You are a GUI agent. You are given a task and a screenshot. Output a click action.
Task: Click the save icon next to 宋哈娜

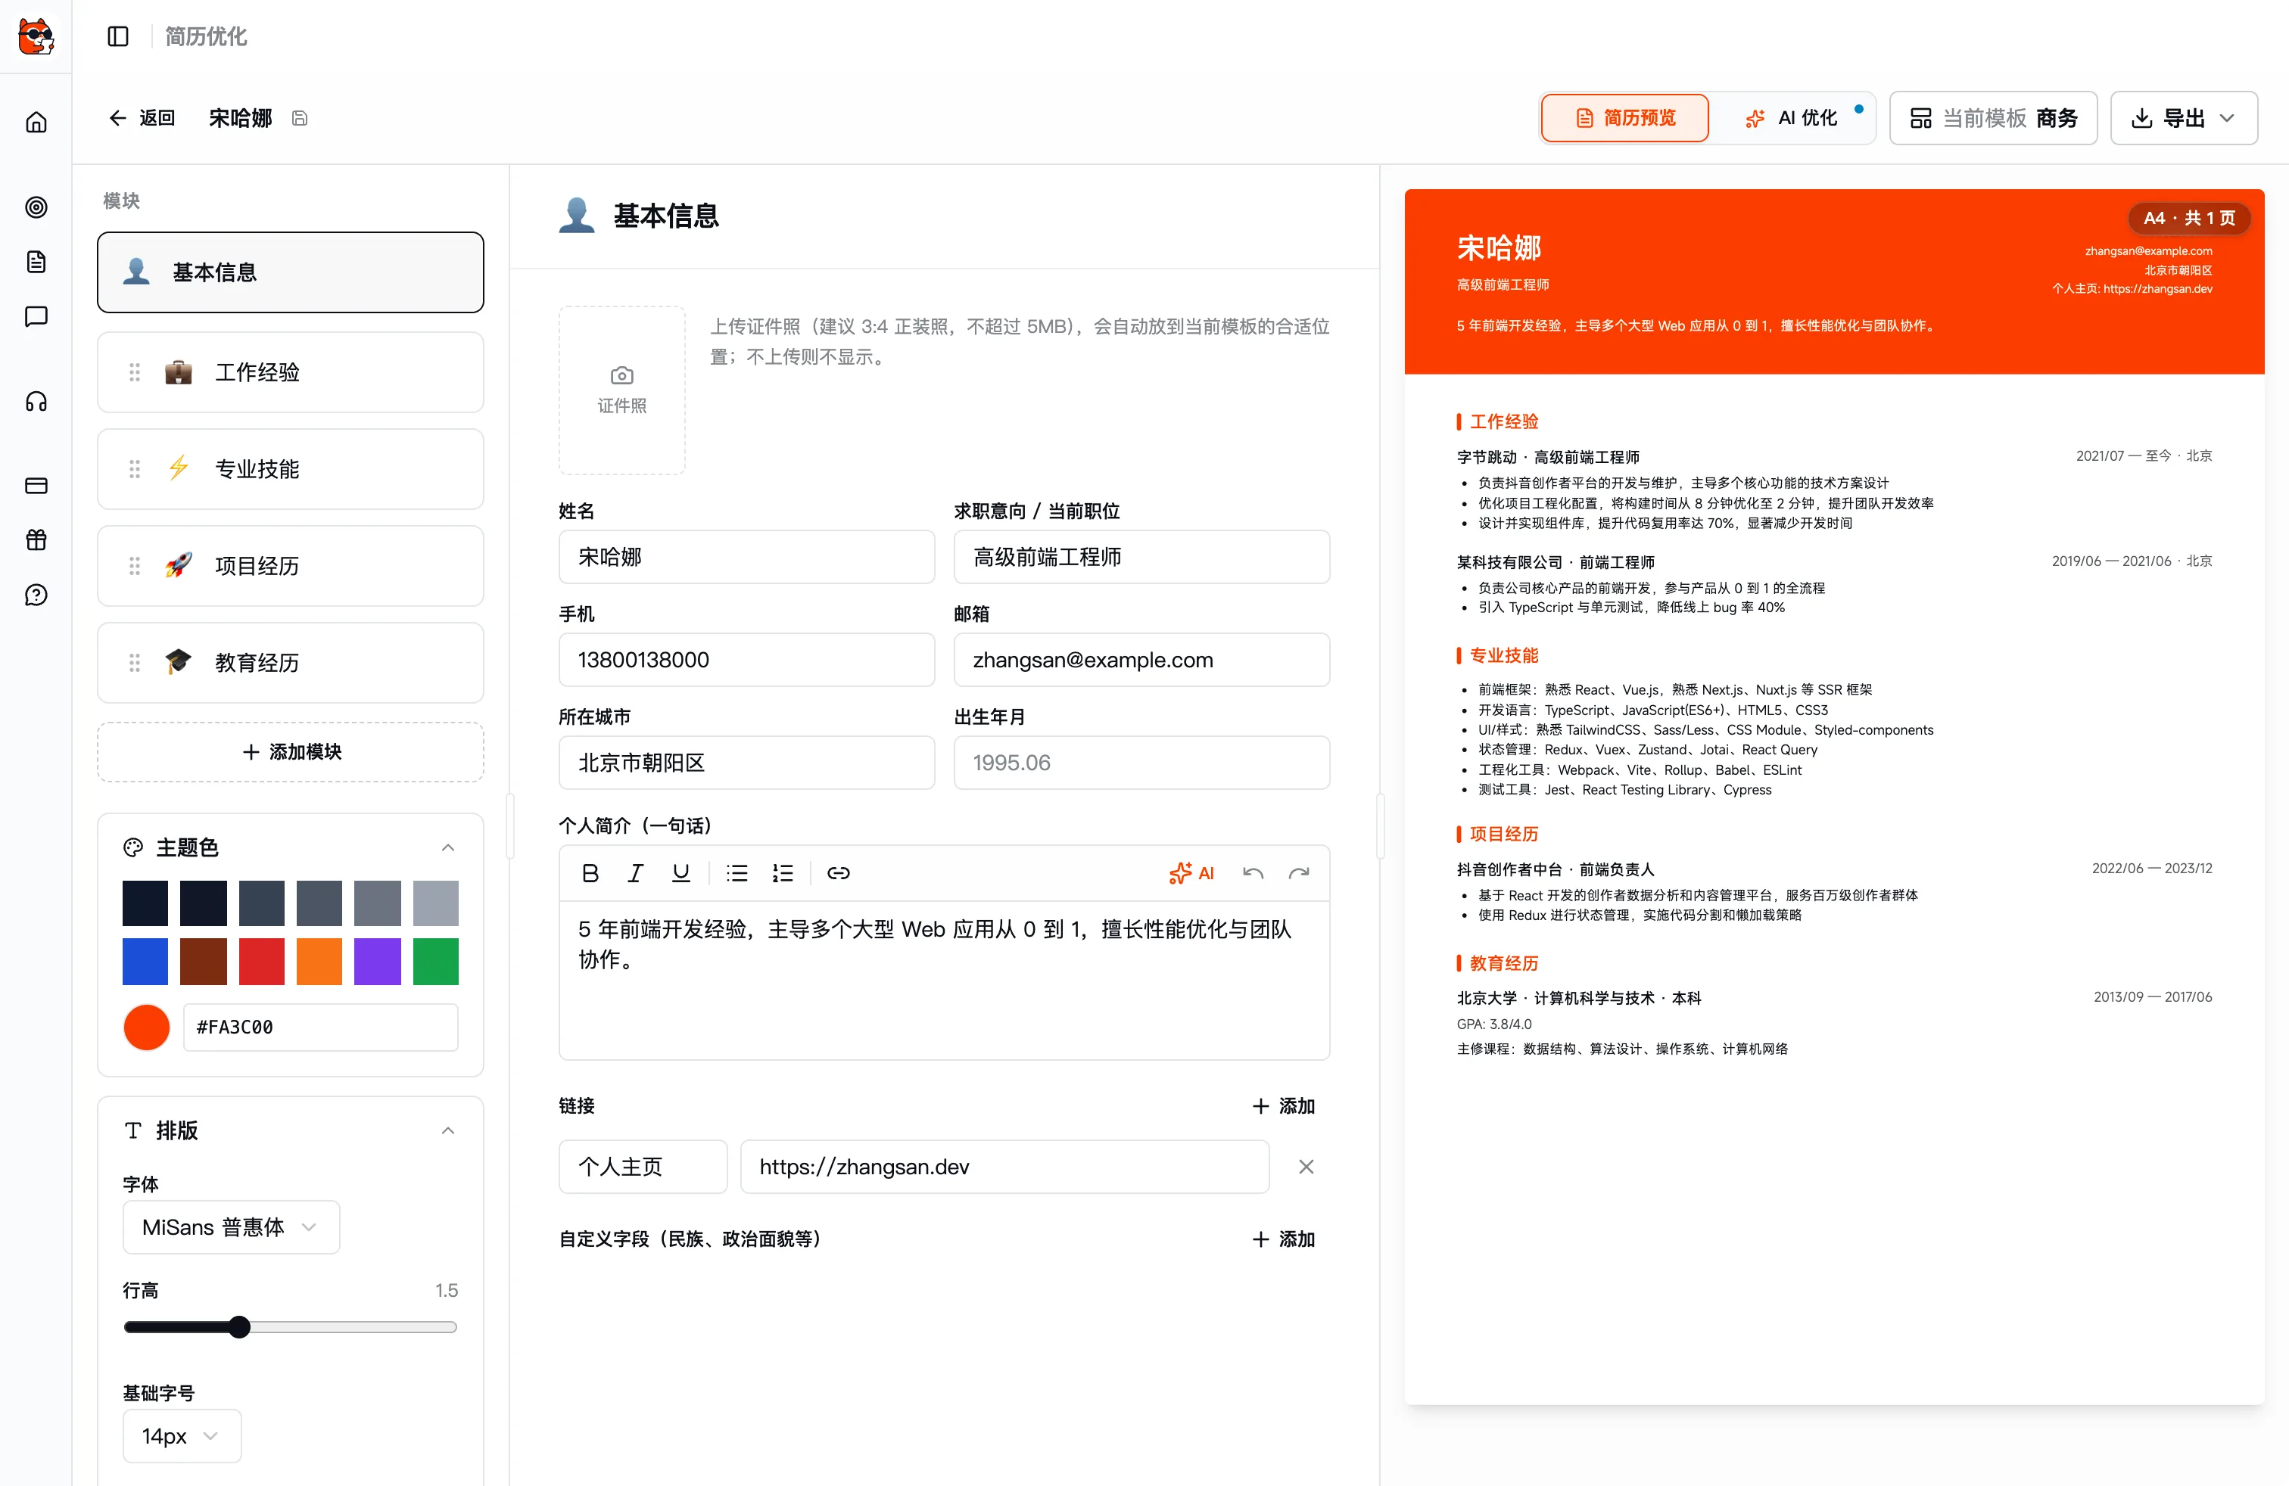pos(300,118)
